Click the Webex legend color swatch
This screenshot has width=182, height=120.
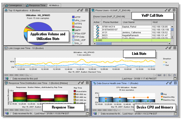click(x=73, y=27)
